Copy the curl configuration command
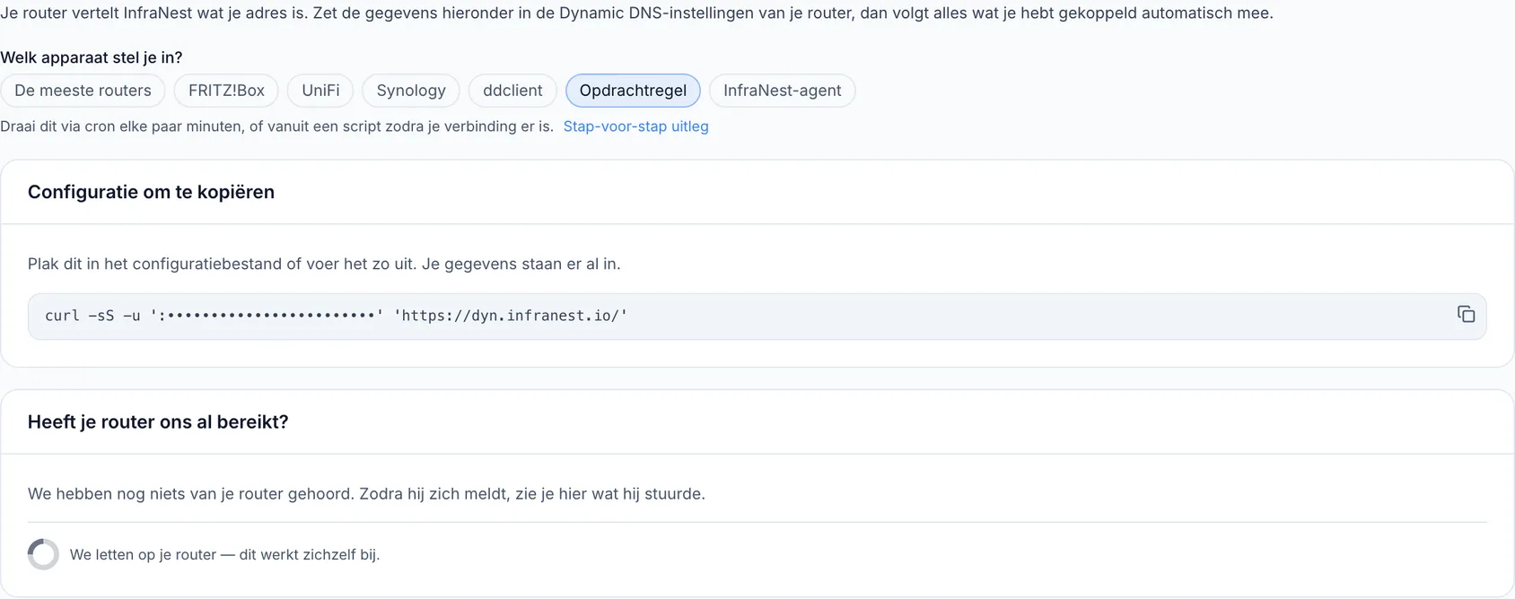The image size is (1515, 599). [x=1466, y=314]
